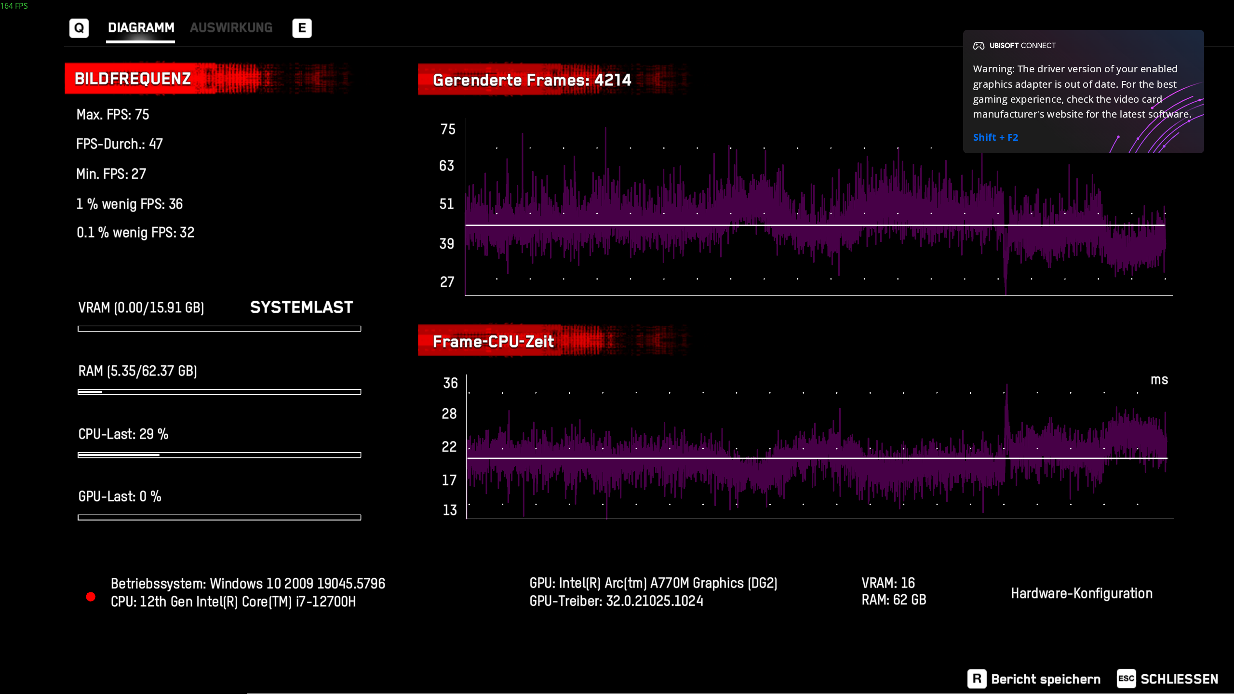Screen dimensions: 1234x694
Task: Open the Diagramm tab
Action: point(141,28)
